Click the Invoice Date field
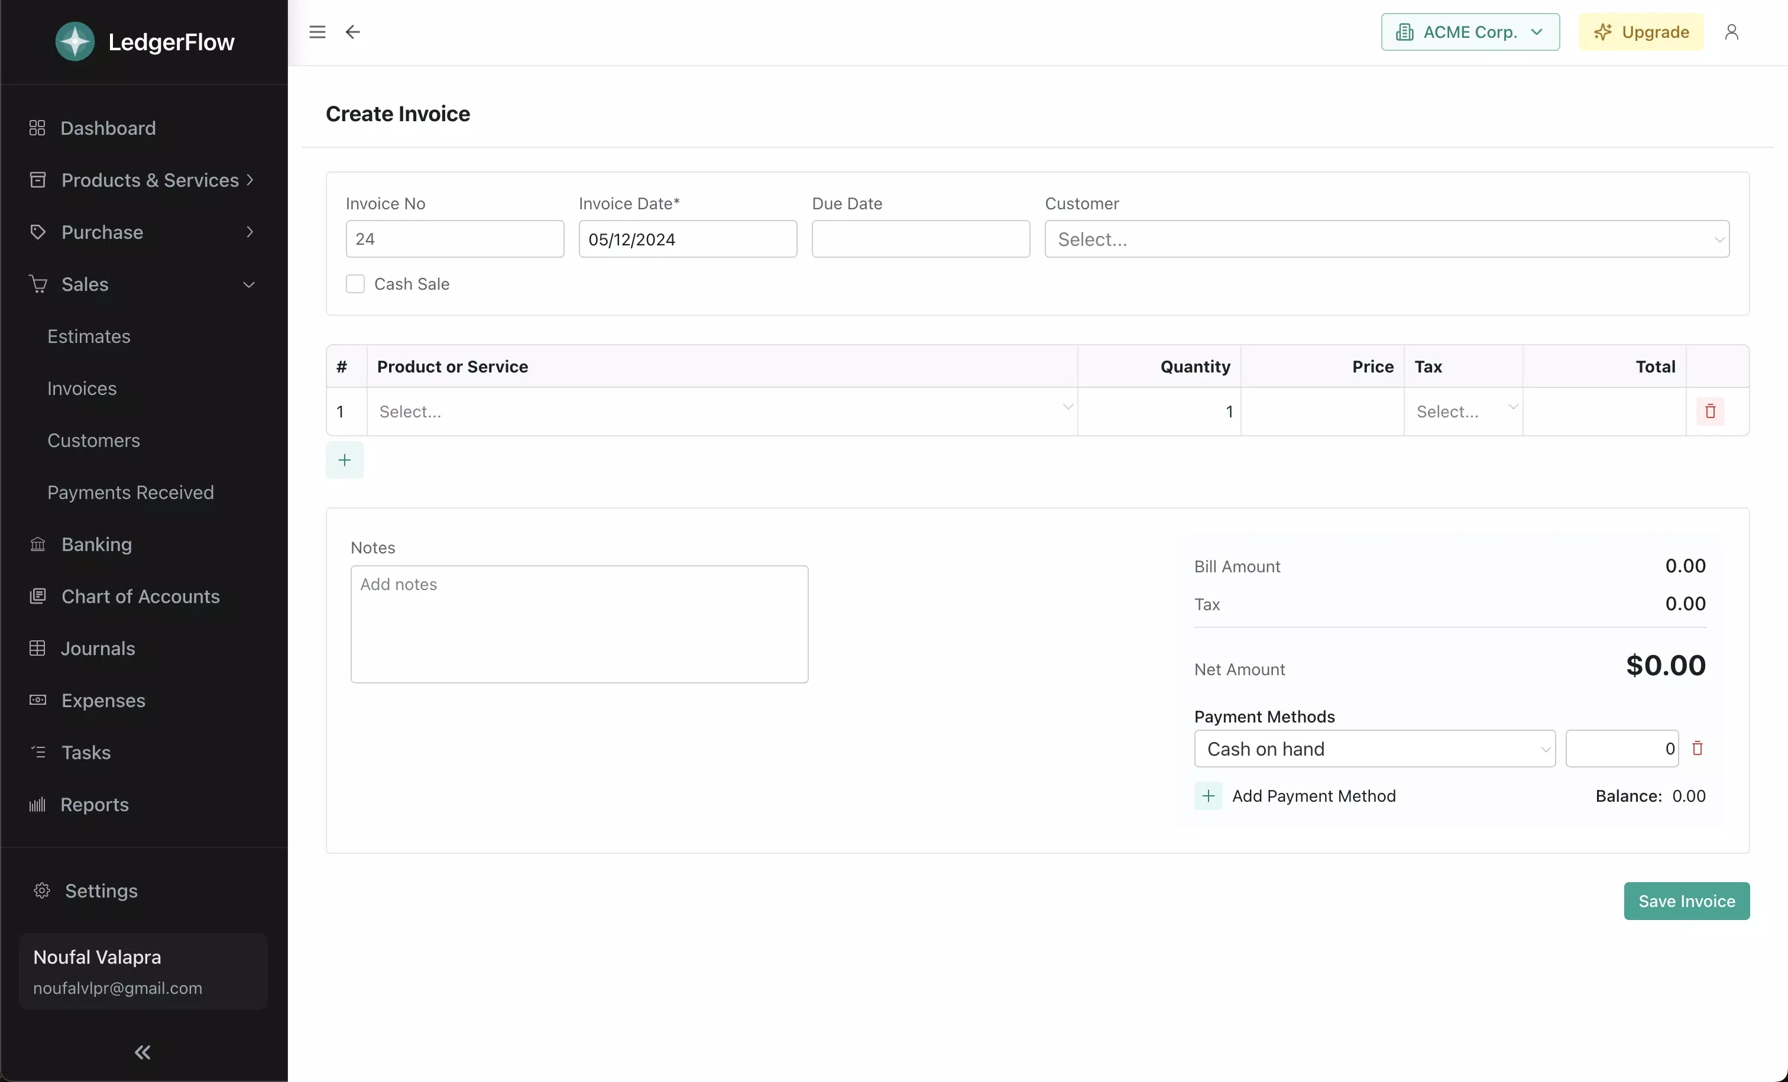Screen dimensions: 1788x1082 tap(688, 239)
